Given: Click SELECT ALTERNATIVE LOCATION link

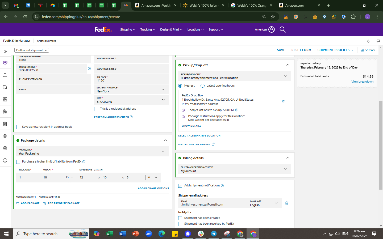Looking at the screenshot, I should tap(199, 136).
